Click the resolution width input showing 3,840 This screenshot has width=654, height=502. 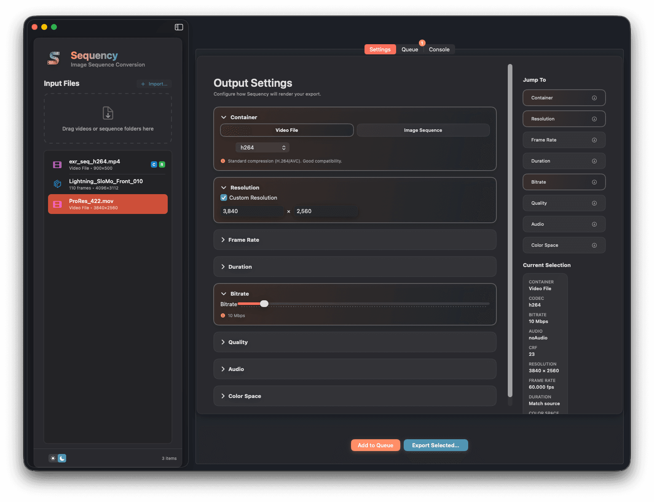pyautogui.click(x=252, y=211)
